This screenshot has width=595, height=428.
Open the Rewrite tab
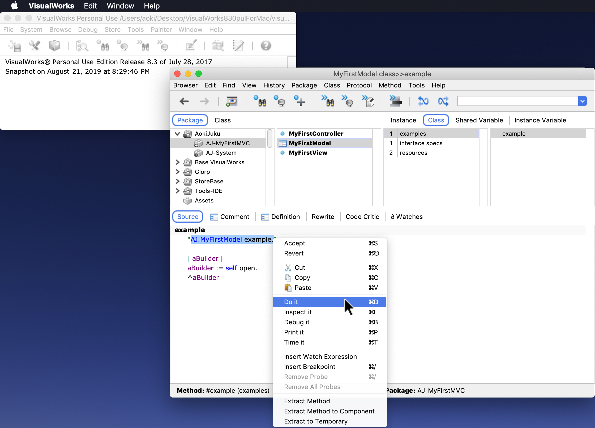[x=323, y=217]
